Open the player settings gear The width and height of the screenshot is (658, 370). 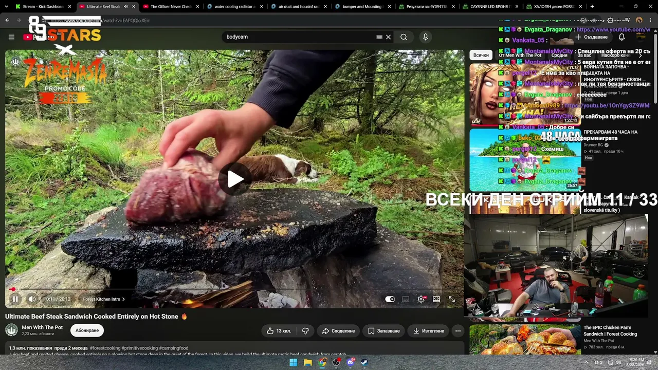pos(421,299)
